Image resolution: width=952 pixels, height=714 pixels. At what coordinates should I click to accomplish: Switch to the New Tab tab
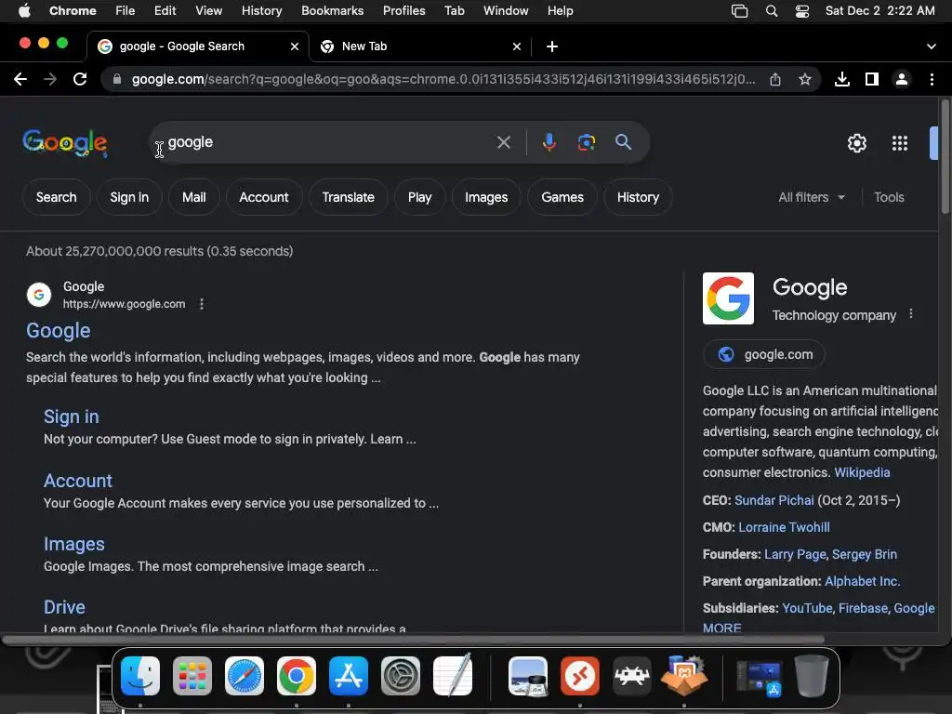[x=420, y=46]
